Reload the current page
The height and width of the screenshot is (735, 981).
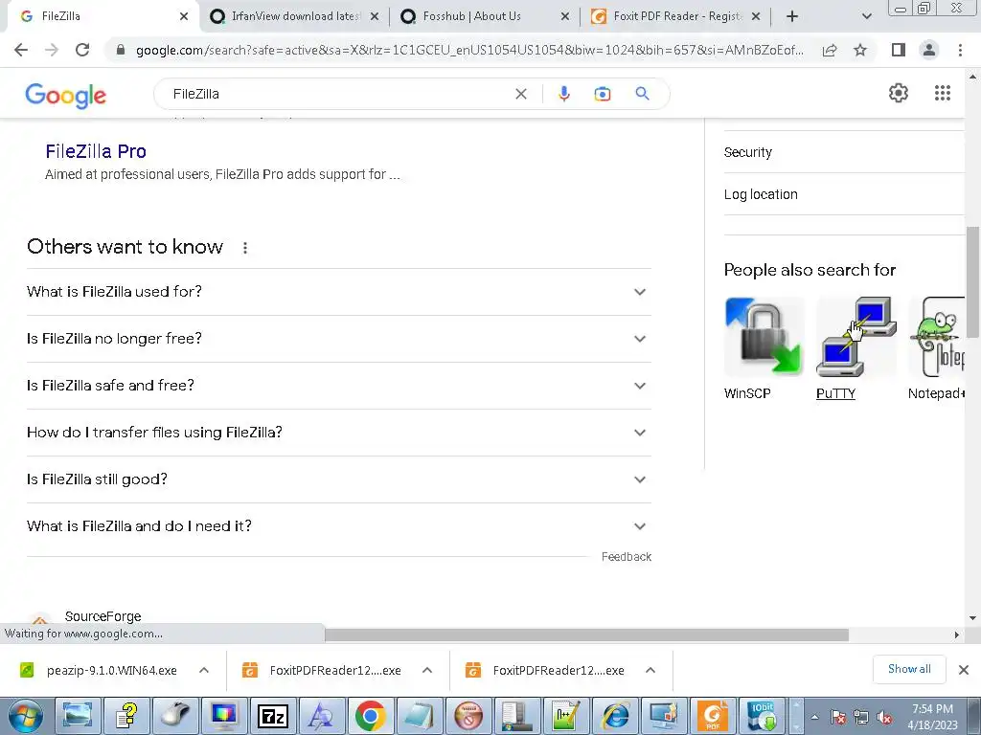82,50
